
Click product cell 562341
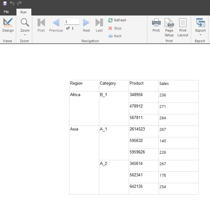click(144, 177)
